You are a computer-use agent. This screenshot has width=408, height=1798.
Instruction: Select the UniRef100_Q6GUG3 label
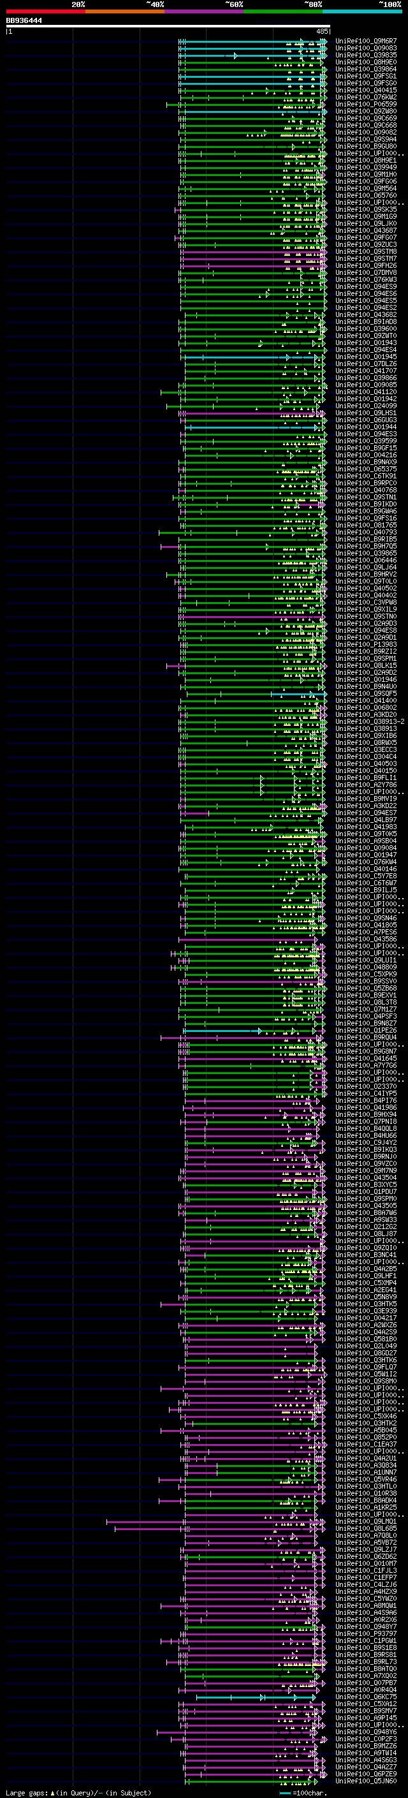coord(366,420)
